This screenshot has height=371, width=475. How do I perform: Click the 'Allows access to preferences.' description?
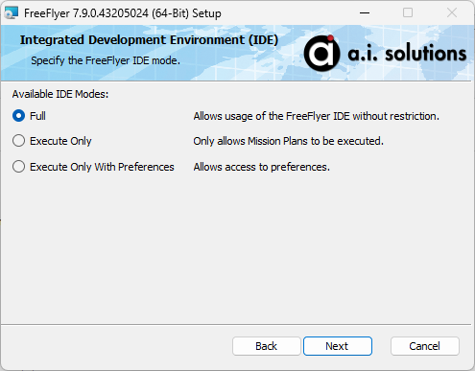(x=262, y=167)
